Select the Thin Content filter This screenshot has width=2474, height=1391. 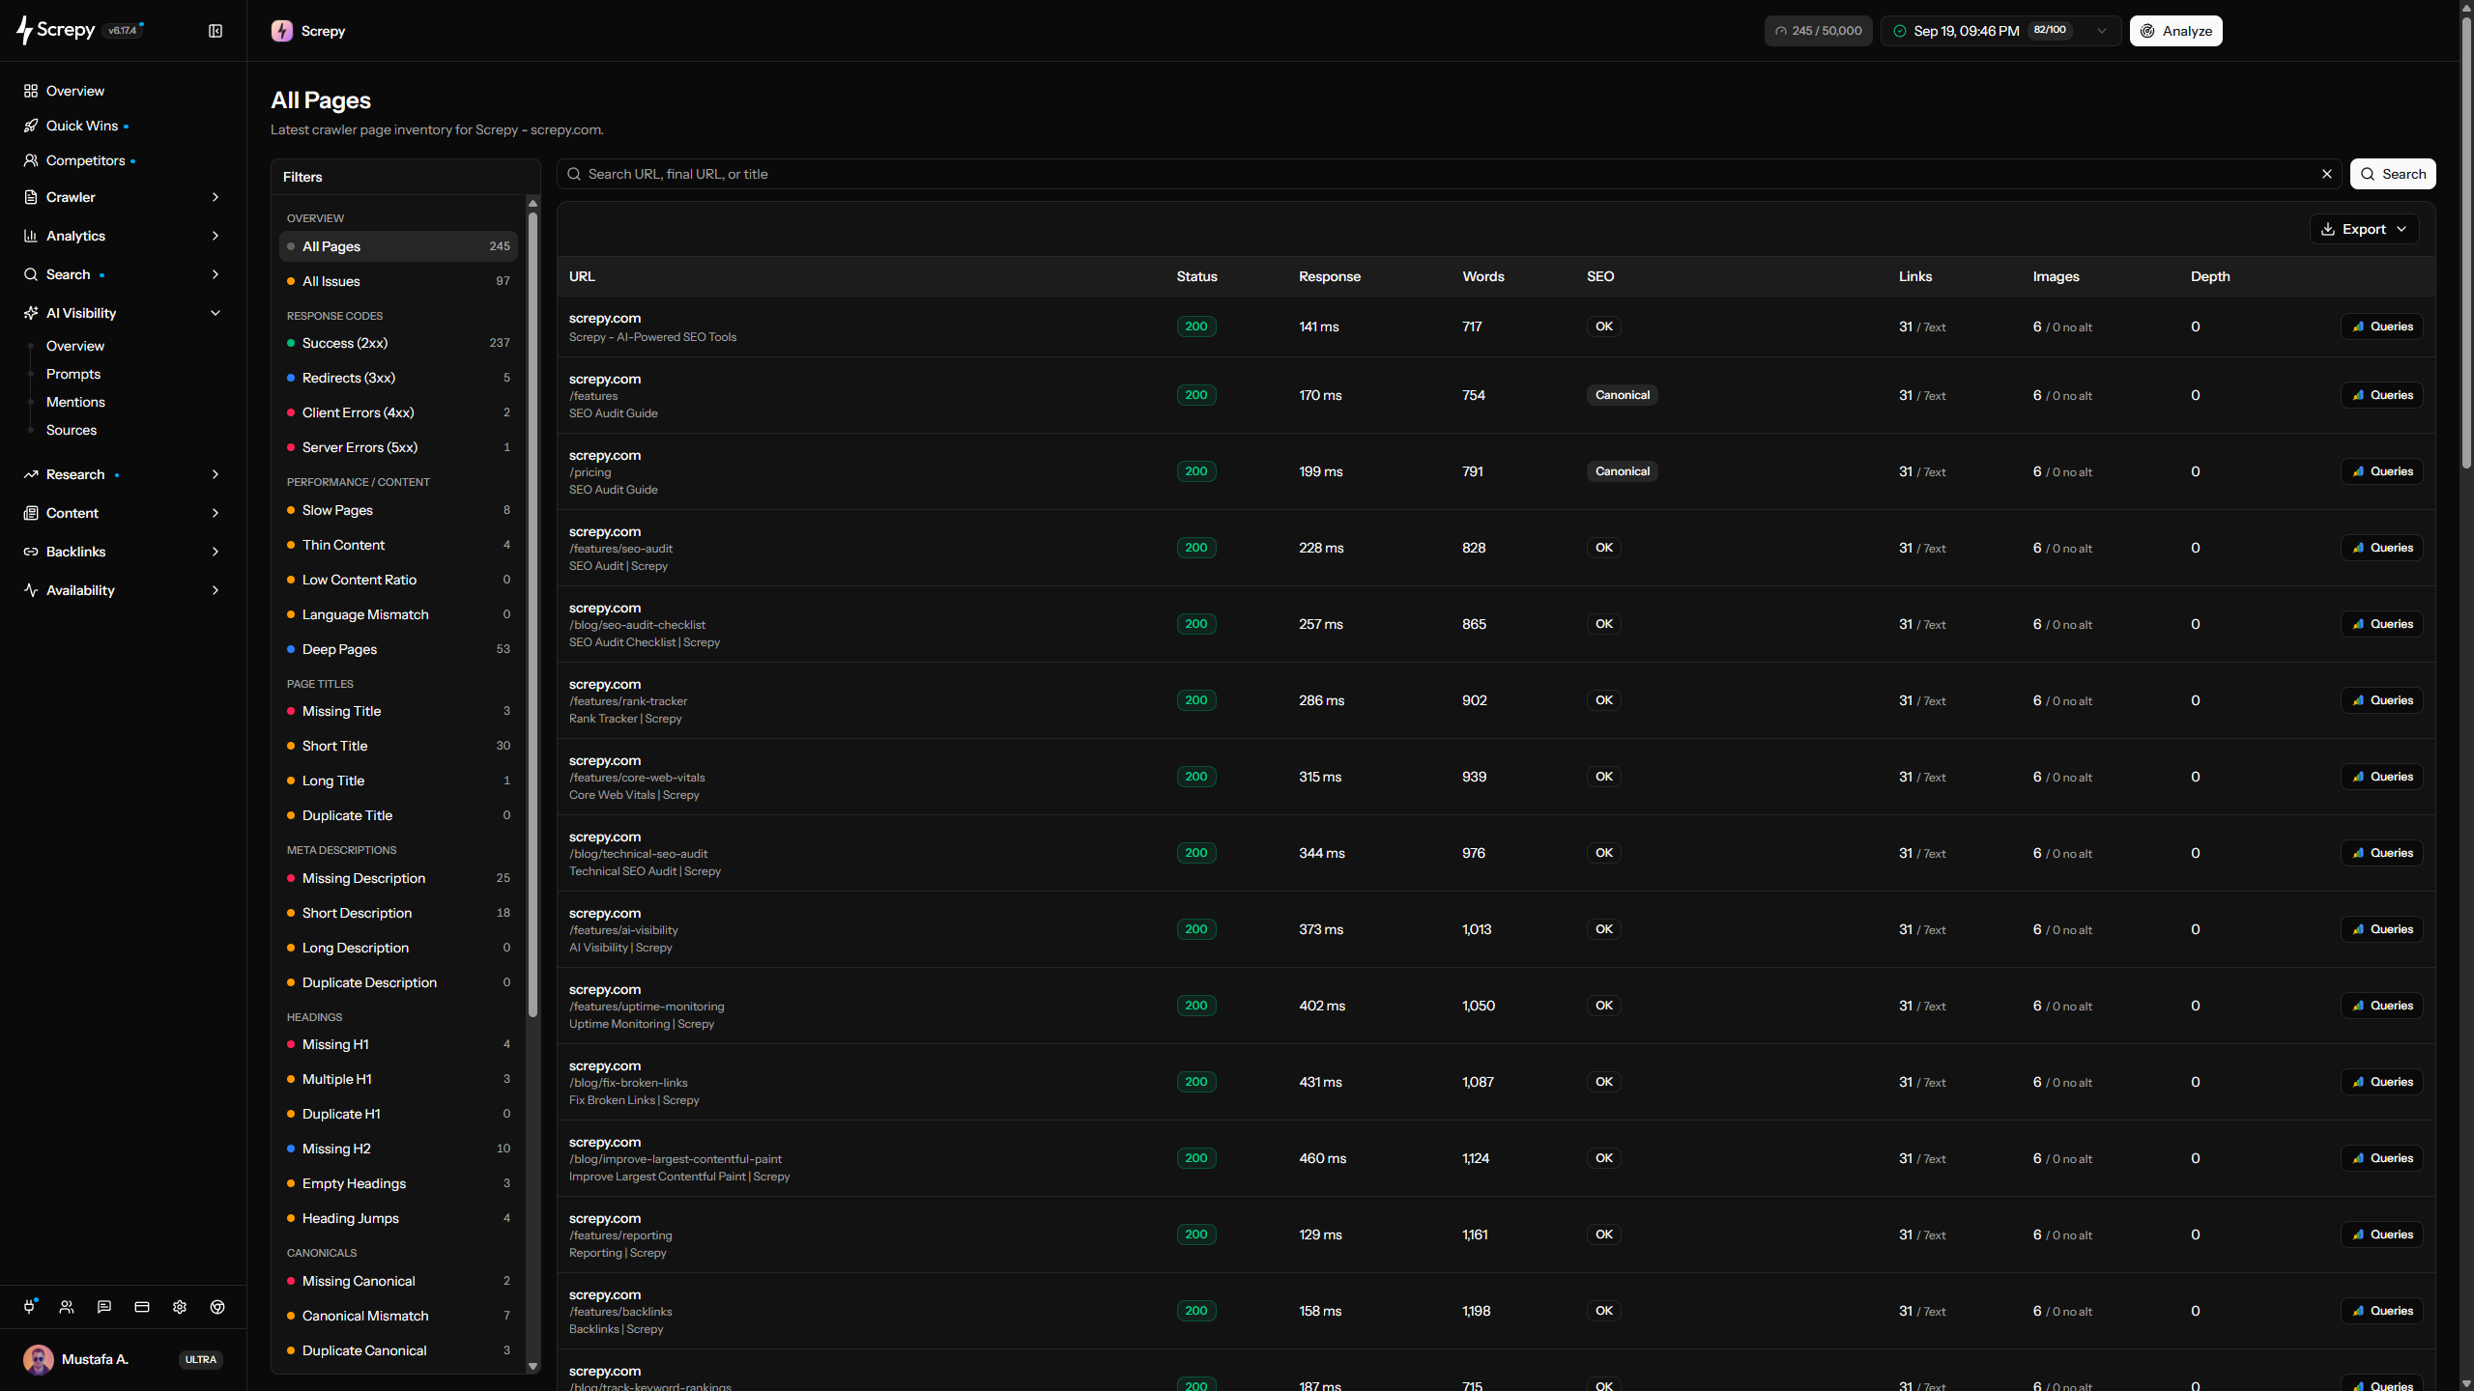[x=398, y=545]
